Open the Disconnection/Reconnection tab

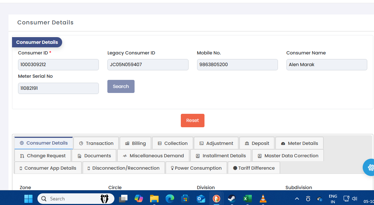click(x=124, y=168)
